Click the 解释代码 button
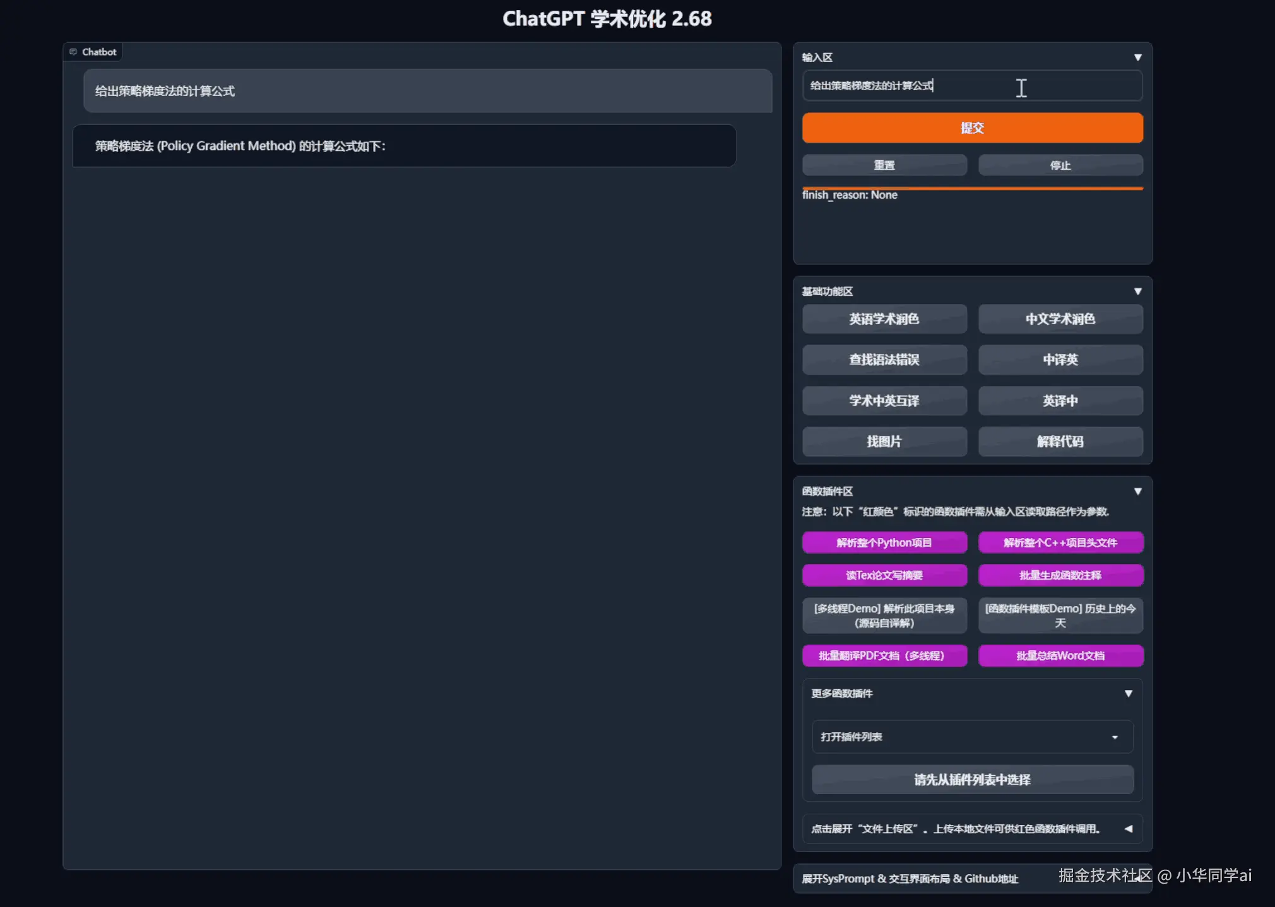This screenshot has height=907, width=1275. tap(1060, 442)
